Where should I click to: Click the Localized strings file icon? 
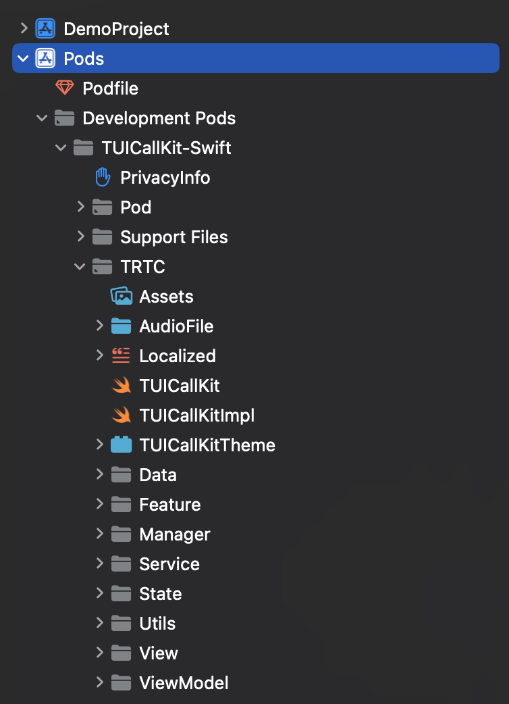click(121, 356)
